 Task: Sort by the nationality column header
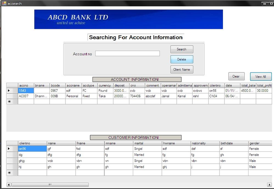point(205,143)
